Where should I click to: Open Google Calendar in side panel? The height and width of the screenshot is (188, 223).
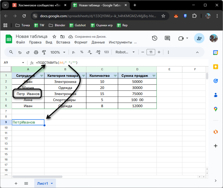[x=215, y=53]
